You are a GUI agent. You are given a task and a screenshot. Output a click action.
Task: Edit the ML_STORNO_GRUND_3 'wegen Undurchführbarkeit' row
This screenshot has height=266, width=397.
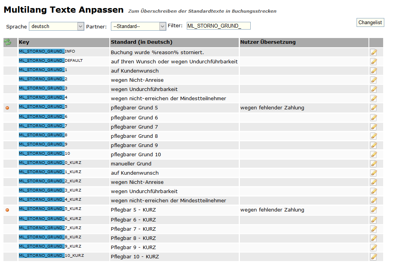[x=374, y=89]
